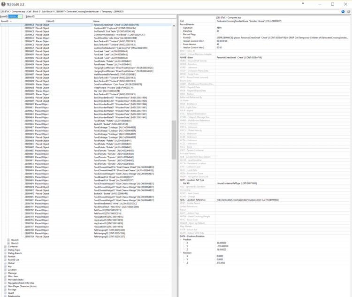
Task: Select the WallMountedElkFemale02 row
Action: (x=86, y=75)
